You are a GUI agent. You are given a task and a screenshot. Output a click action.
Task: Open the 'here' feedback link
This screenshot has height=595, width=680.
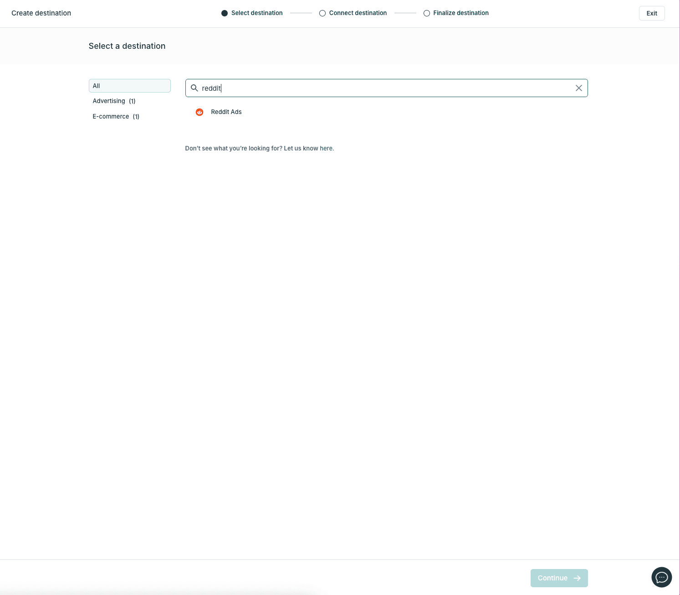[x=326, y=148]
